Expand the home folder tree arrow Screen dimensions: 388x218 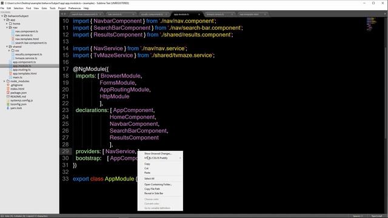(7, 24)
